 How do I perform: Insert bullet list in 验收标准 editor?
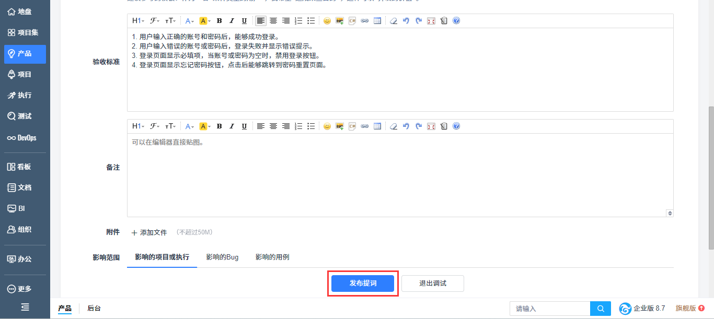pyautogui.click(x=311, y=21)
